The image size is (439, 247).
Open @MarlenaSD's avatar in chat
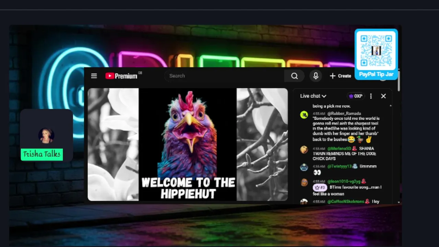(304, 150)
